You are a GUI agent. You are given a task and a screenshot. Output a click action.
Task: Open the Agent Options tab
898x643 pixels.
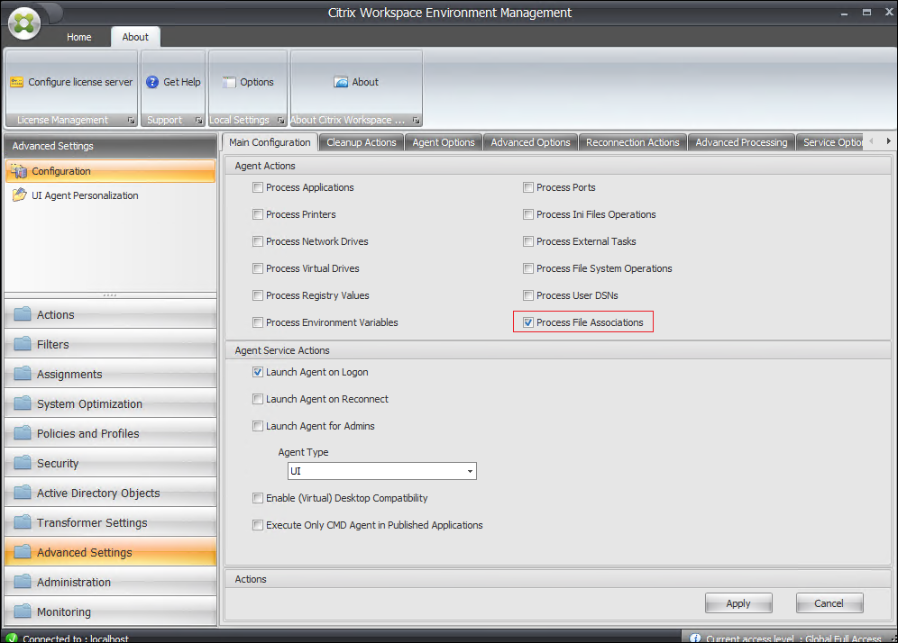coord(444,142)
